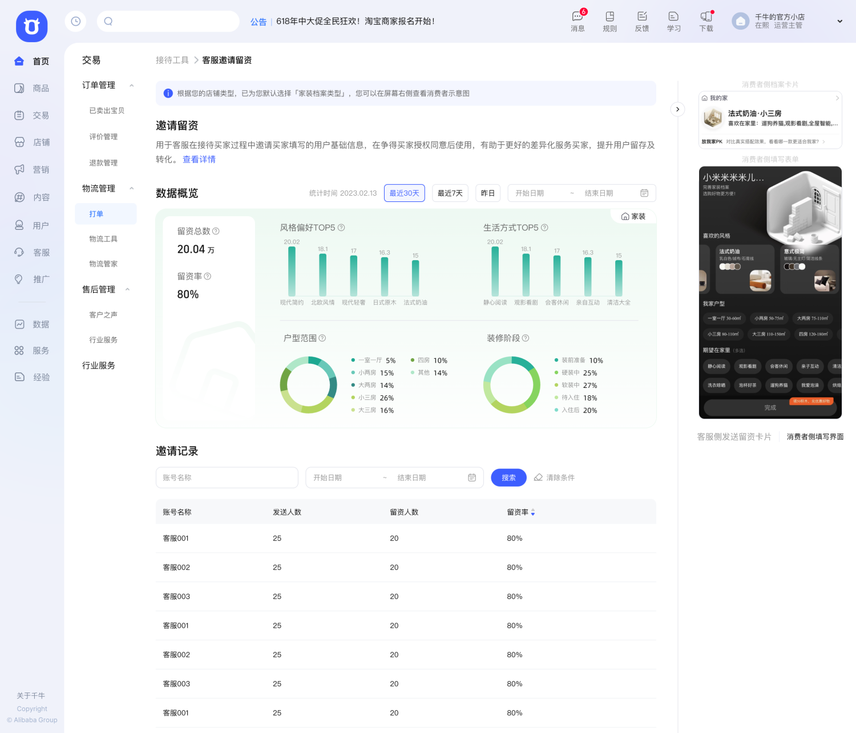
Task: Open 客服 in left sidebar
Action: tap(32, 252)
